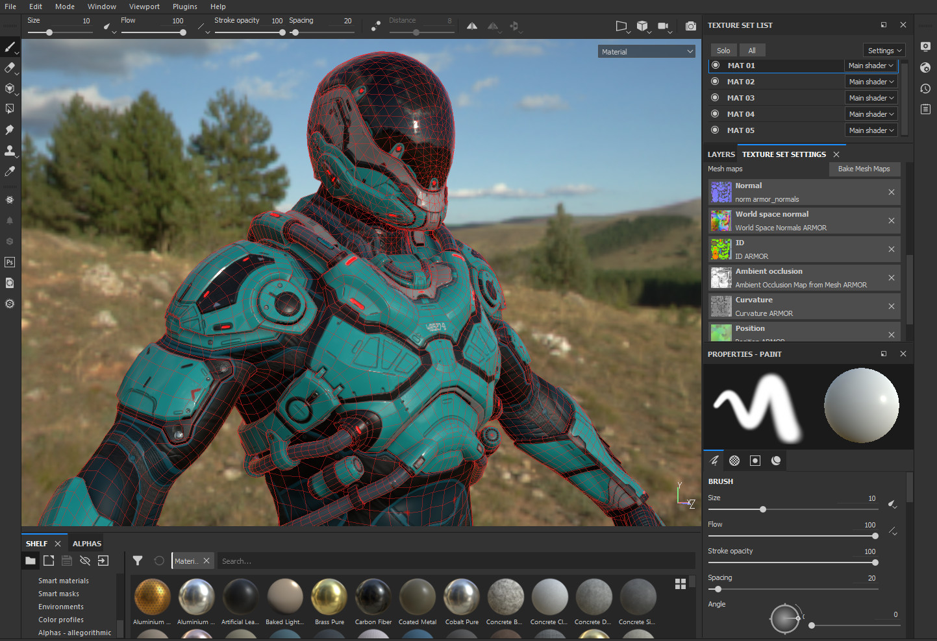Open Main shader dropdown for MAT 03
The width and height of the screenshot is (937, 641).
coord(871,98)
